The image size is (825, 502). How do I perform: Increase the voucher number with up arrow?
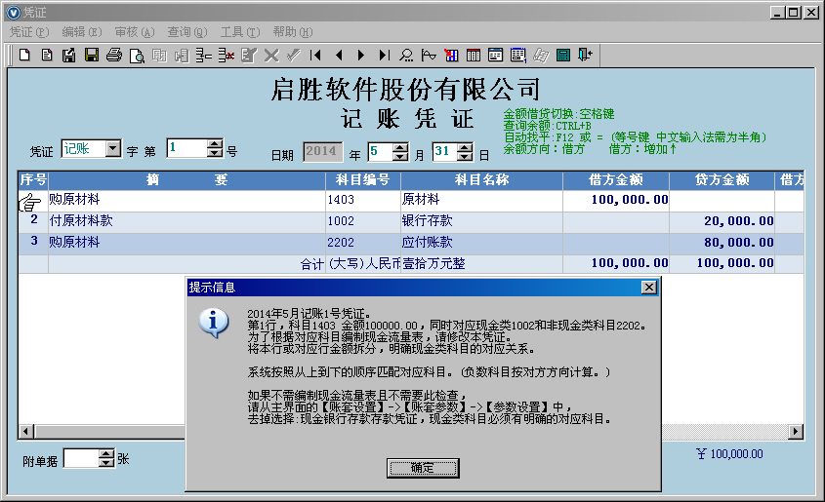(x=215, y=144)
